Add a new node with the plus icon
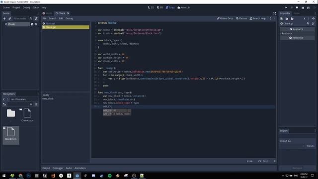The height and width of the screenshot is (179, 318). (x=4, y=18)
